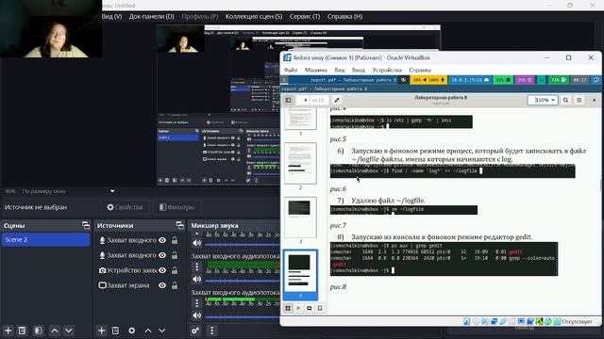The image size is (604, 339).
Task: Pop out the Сцены dock panel
Action: tap(86, 225)
